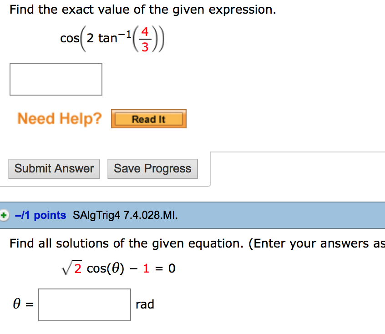Focus the answer box below the cosine expression
The width and height of the screenshot is (385, 334).
click(x=56, y=79)
